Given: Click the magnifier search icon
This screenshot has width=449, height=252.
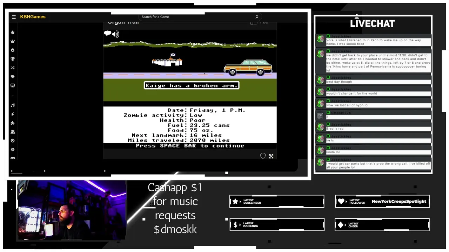Looking at the screenshot, I should (x=257, y=17).
